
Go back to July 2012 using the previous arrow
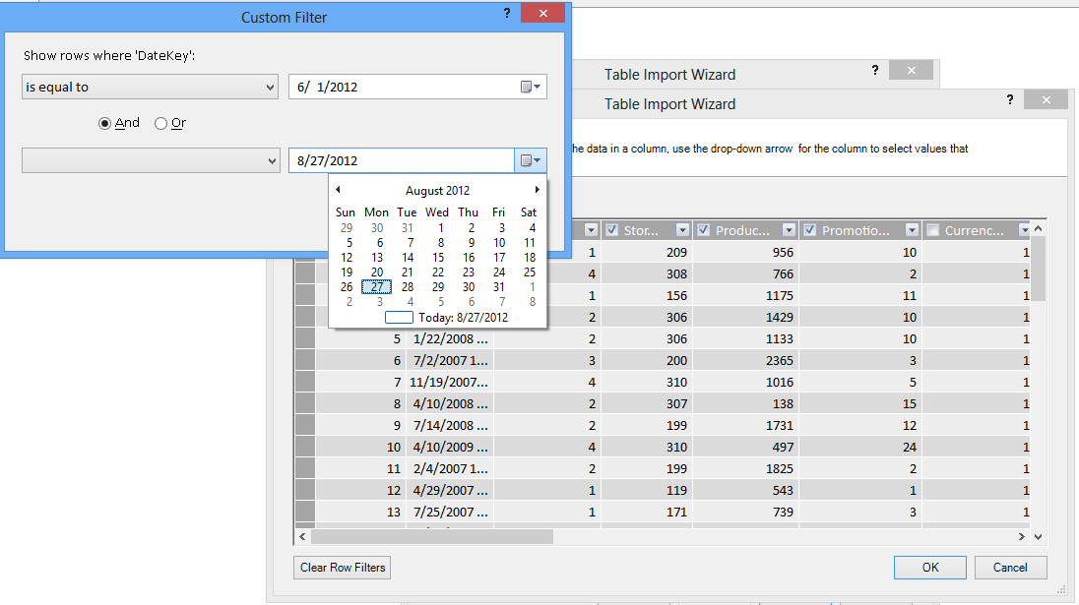click(338, 189)
